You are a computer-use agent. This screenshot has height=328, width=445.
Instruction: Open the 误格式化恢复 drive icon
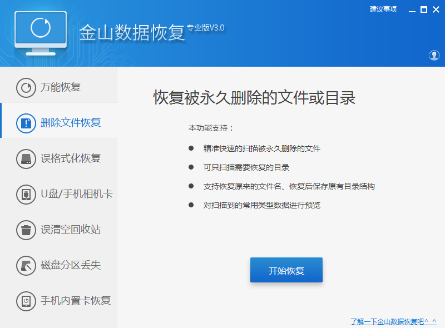click(26, 158)
